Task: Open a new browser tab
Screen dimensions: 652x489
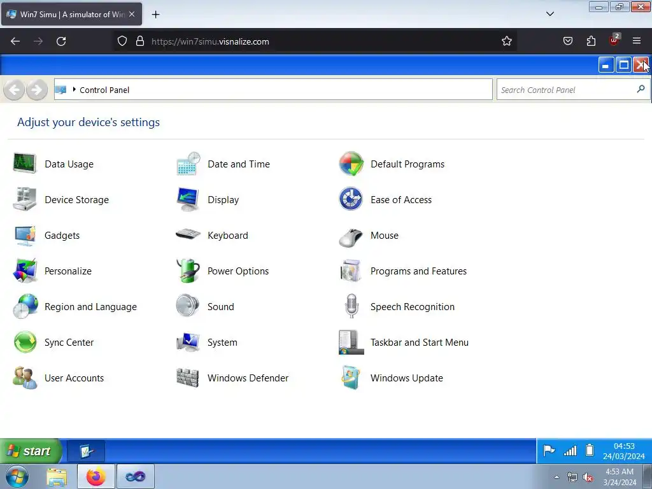Action: [155, 14]
